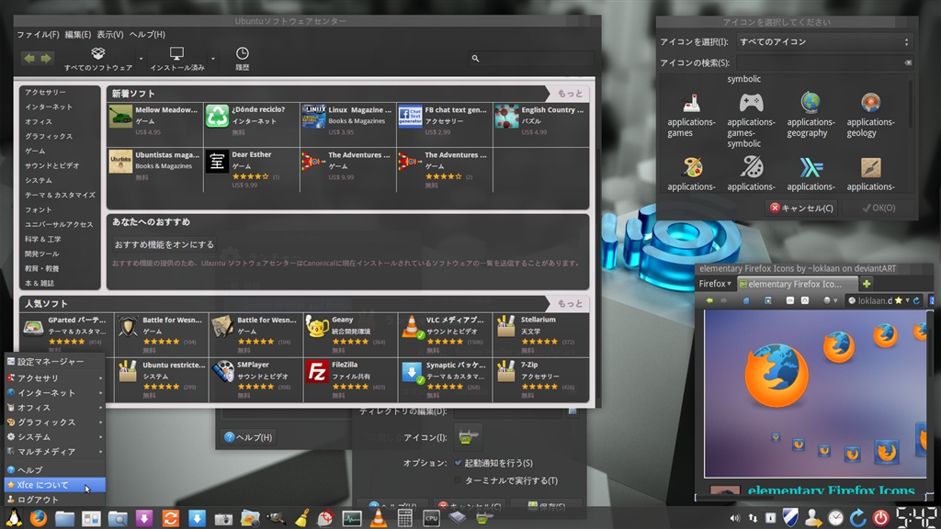Viewport: 941px width, 529px height.
Task: Enable ターミナルで実行する(T) checkbox
Action: (459, 480)
